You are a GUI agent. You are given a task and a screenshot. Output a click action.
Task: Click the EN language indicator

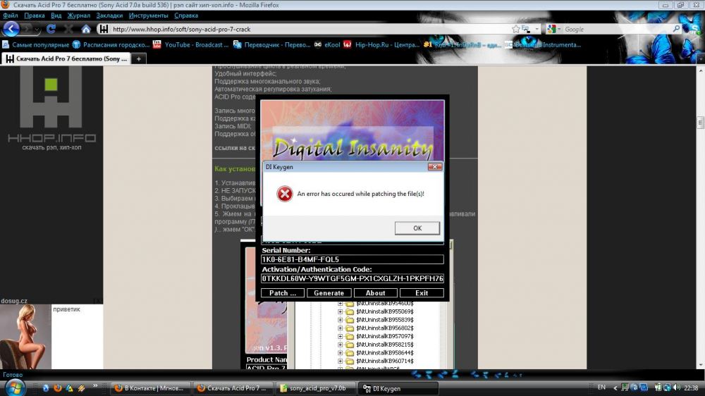click(x=601, y=388)
